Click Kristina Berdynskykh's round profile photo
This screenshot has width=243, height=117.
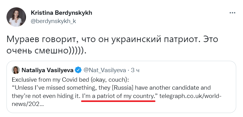tap(16, 17)
